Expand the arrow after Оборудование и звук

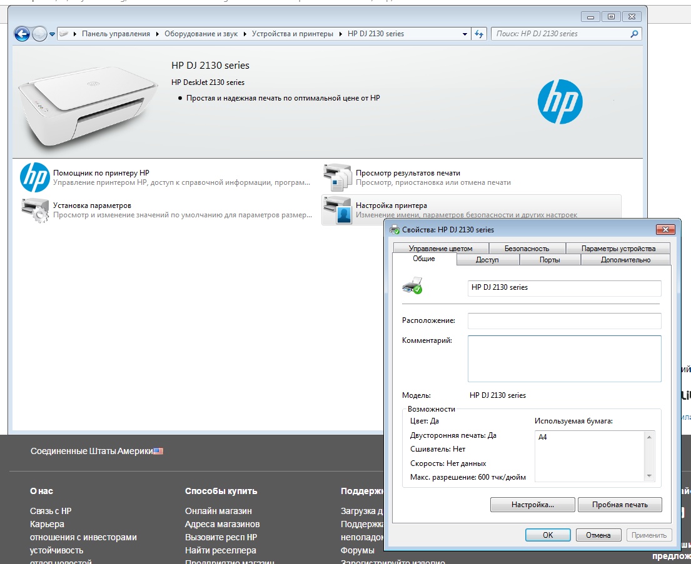coord(245,34)
